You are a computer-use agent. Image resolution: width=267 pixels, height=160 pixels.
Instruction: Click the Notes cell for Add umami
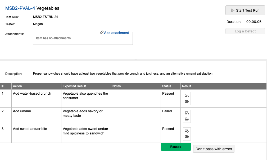click(x=136, y=116)
